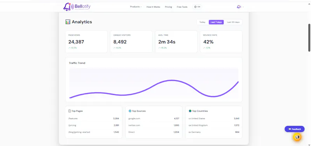This screenshot has width=311, height=146.
Task: Click the Avg. Time value 2m 34s
Action: [167, 42]
